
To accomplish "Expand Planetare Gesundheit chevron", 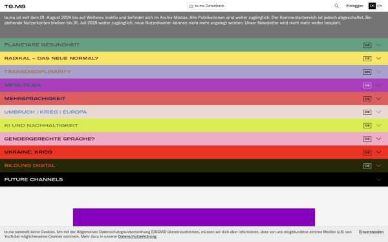I will point(378,45).
